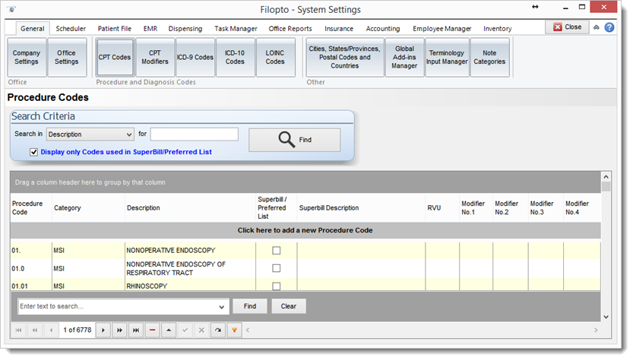The height and width of the screenshot is (360, 633).
Task: Open Global Add-ins Manager
Action: [x=404, y=57]
